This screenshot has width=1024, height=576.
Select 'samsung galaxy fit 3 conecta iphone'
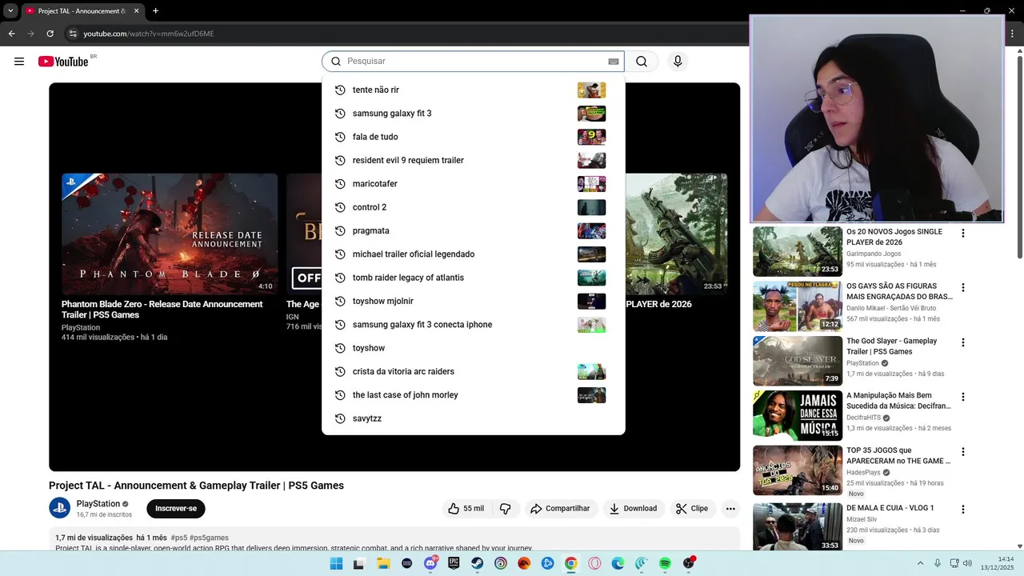coord(473,325)
